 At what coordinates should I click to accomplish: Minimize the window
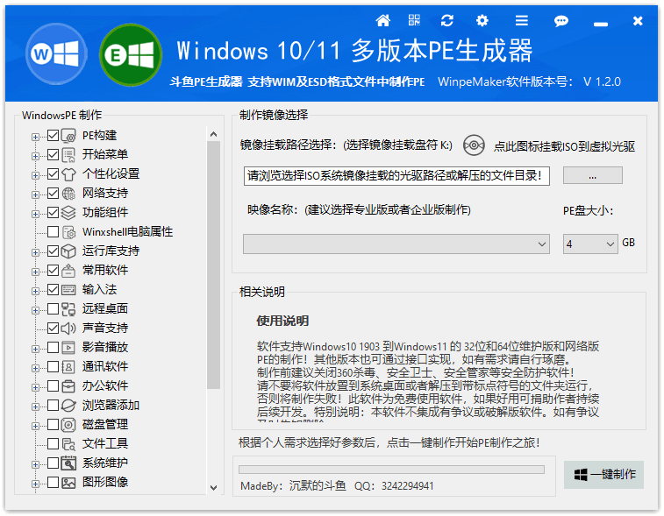601,24
